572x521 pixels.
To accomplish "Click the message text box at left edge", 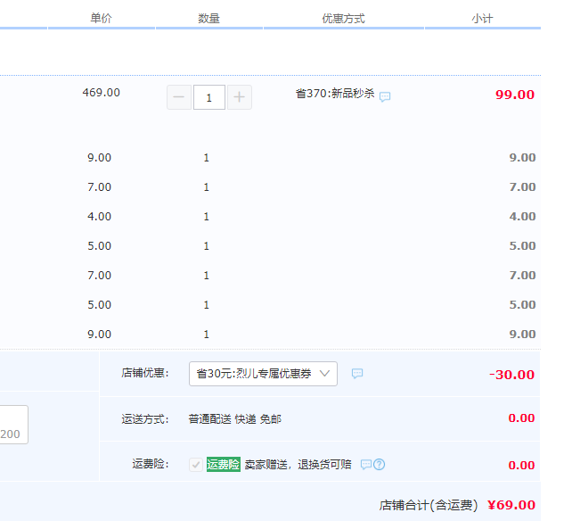I will tap(12, 425).
